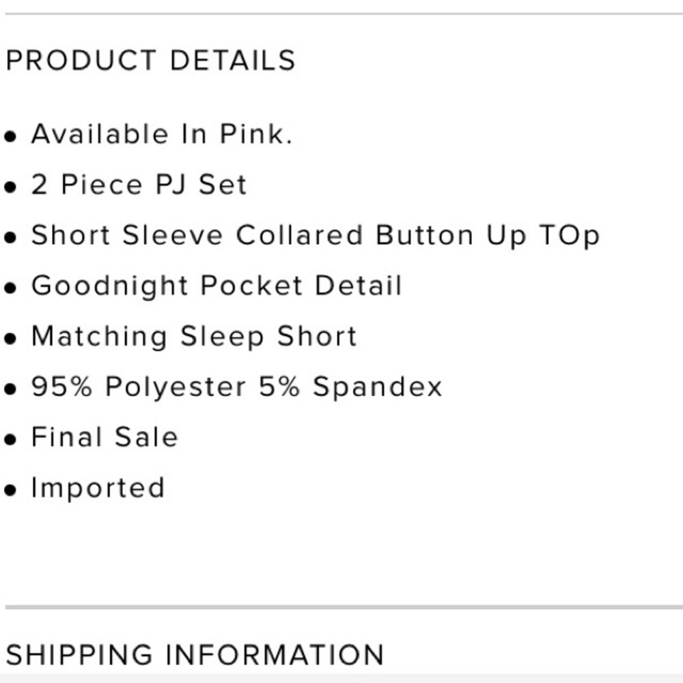
Task: Select "95% Polyester 5% Spandex" material line
Action: [x=237, y=387]
